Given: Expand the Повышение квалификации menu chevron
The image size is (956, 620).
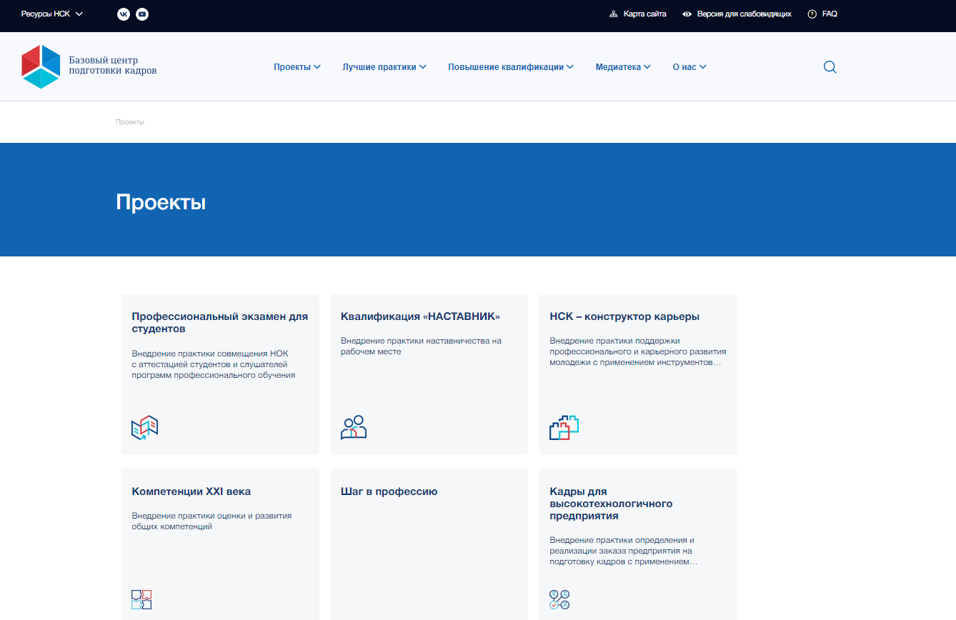Looking at the screenshot, I should pyautogui.click(x=570, y=67).
